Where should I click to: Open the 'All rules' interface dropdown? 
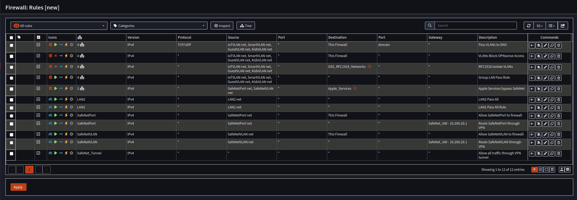[59, 26]
